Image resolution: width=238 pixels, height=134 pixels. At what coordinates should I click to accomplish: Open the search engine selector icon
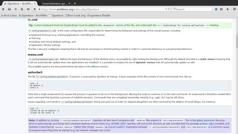point(174,9)
